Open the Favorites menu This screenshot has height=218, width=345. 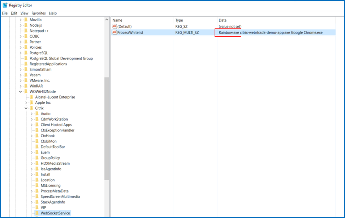click(38, 13)
